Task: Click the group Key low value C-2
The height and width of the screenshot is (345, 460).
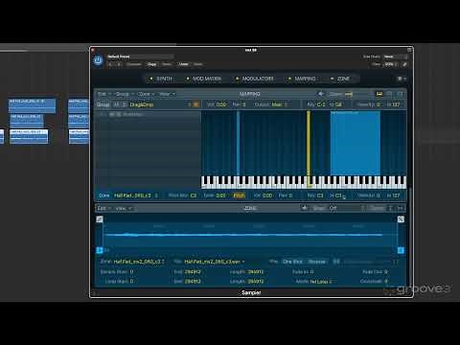Action: point(321,104)
